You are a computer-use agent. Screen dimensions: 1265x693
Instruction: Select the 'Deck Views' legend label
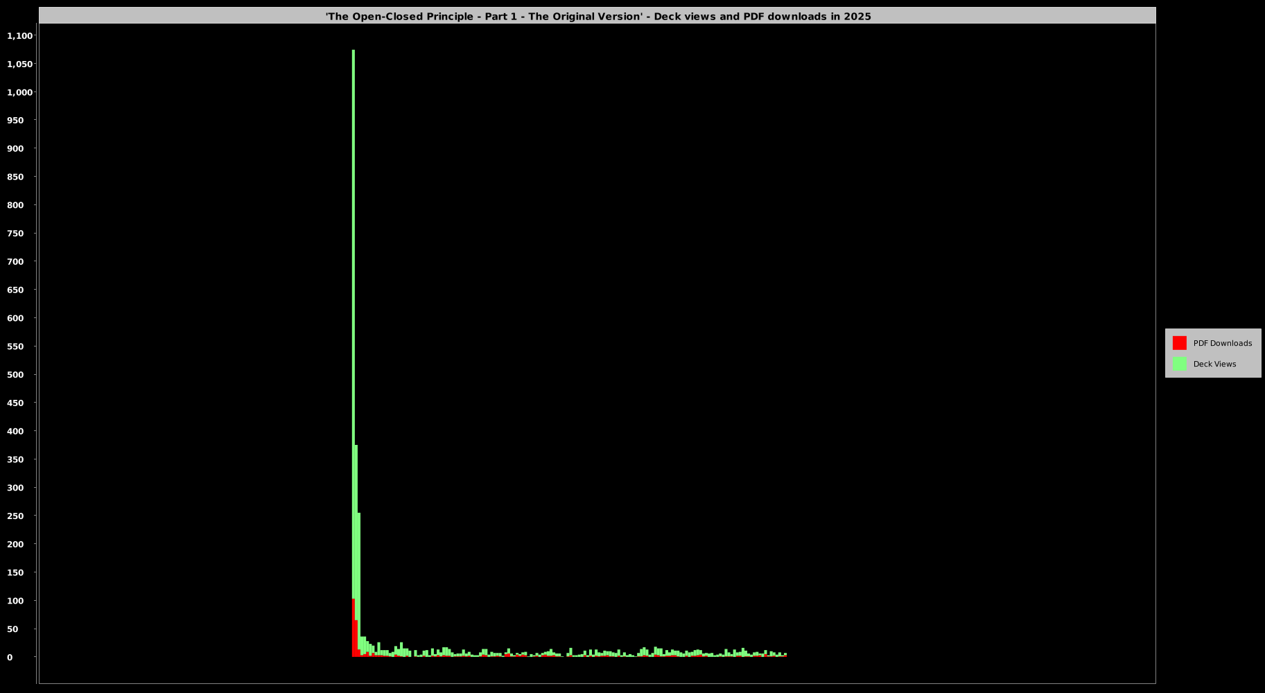tap(1214, 364)
